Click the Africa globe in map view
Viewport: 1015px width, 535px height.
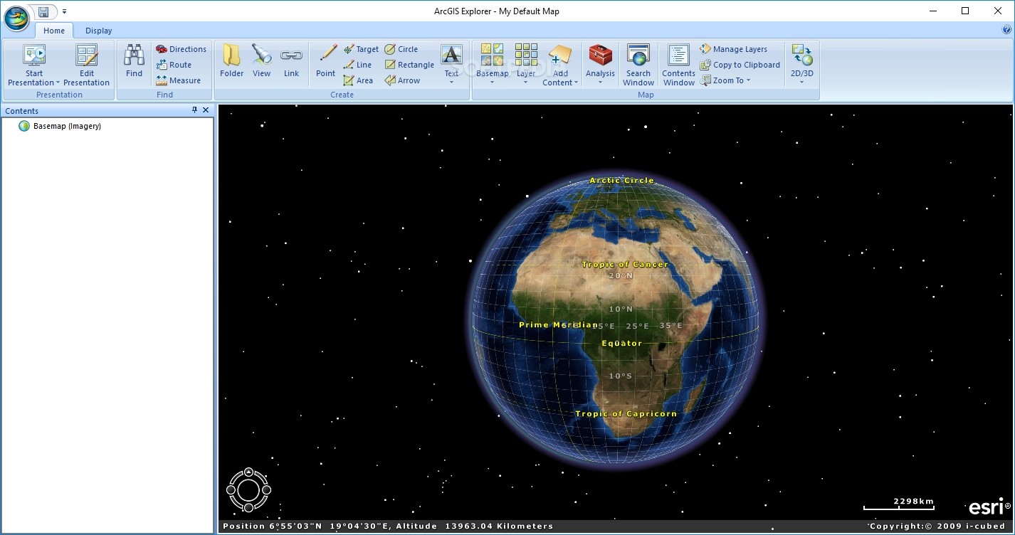tap(614, 319)
